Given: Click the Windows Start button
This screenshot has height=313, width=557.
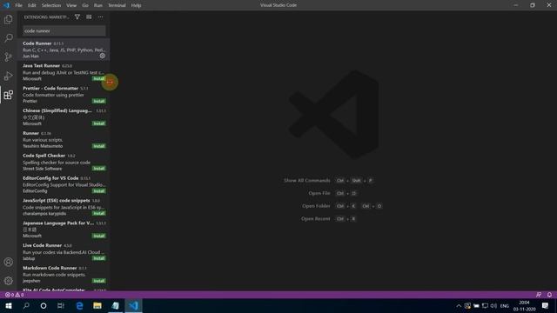Looking at the screenshot, I should (9, 305).
